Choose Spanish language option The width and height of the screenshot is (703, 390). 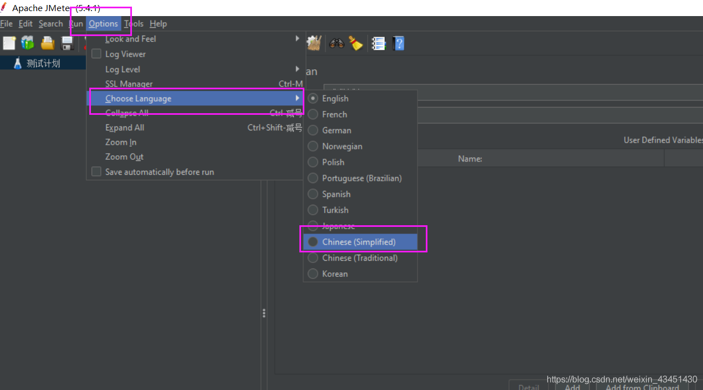[360, 194]
